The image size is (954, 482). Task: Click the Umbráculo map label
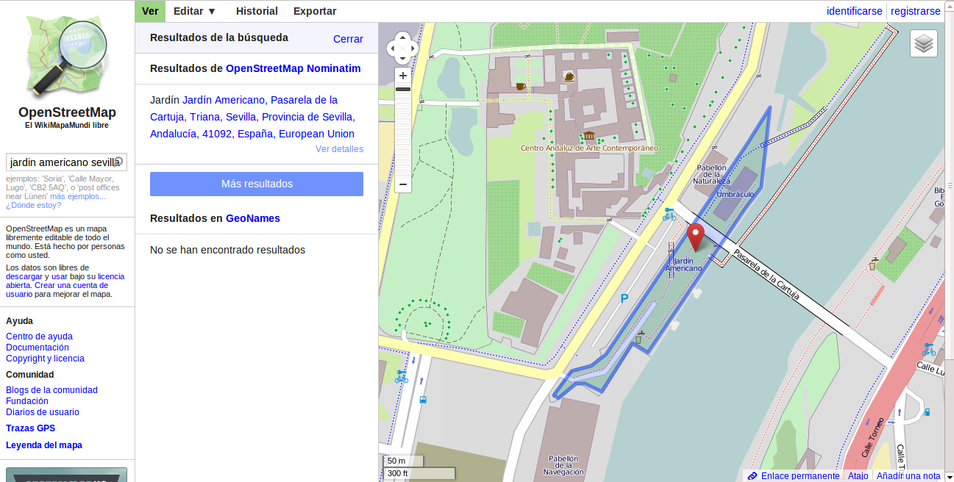point(735,194)
